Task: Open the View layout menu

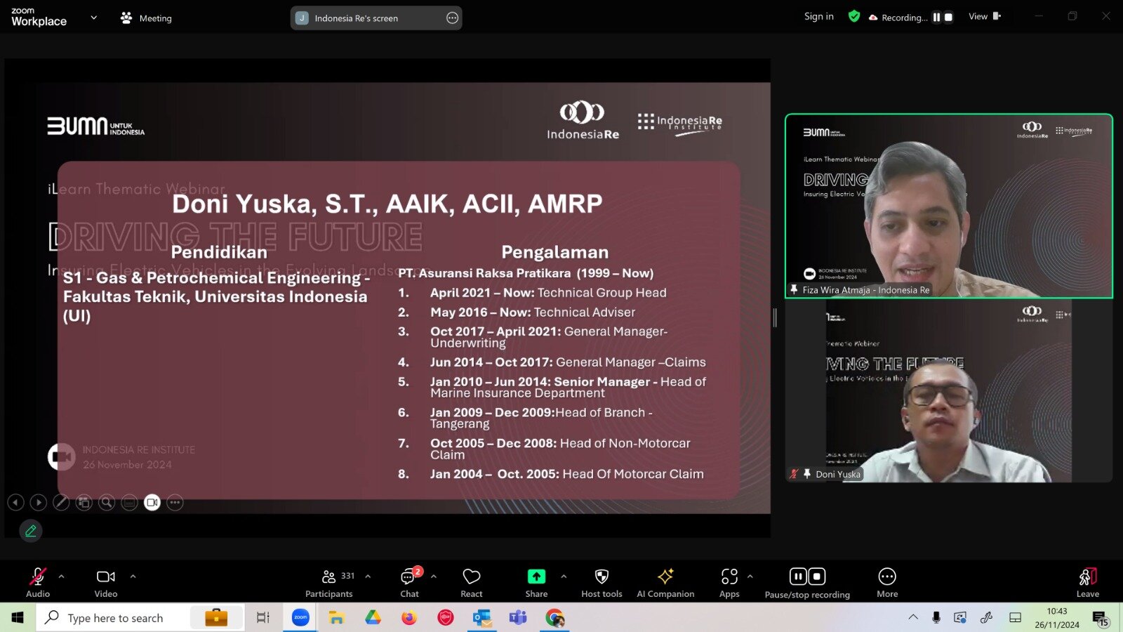Action: coord(984,17)
